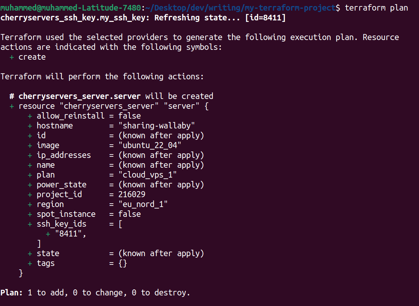Click the "8411" entry in ssh_key_ids
This screenshot has width=419, height=306.
[x=71, y=233]
